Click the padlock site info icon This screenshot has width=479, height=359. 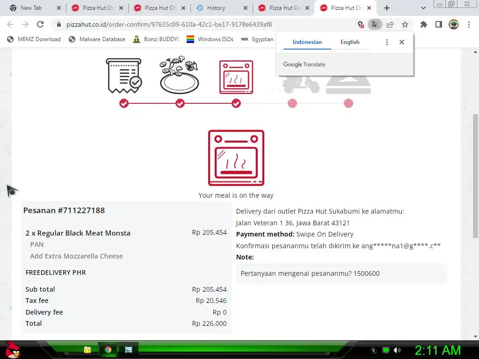coord(59,24)
